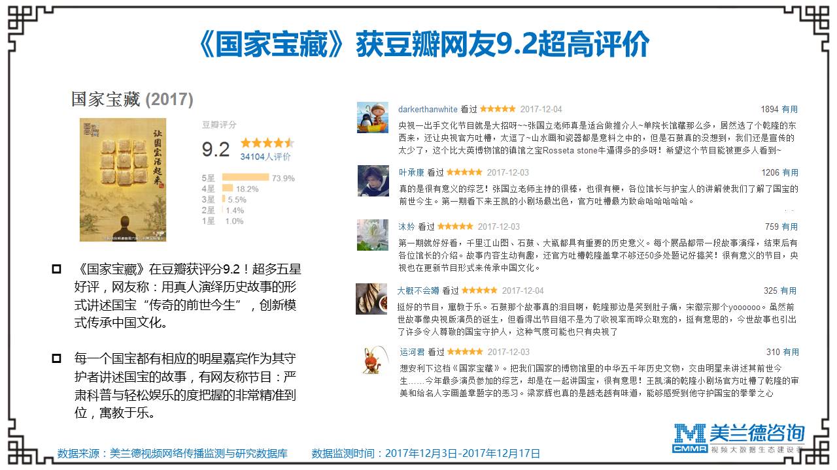Screen dimensions: 837x470
Task: Click the 数据来源 footer text
Action: [x=173, y=453]
